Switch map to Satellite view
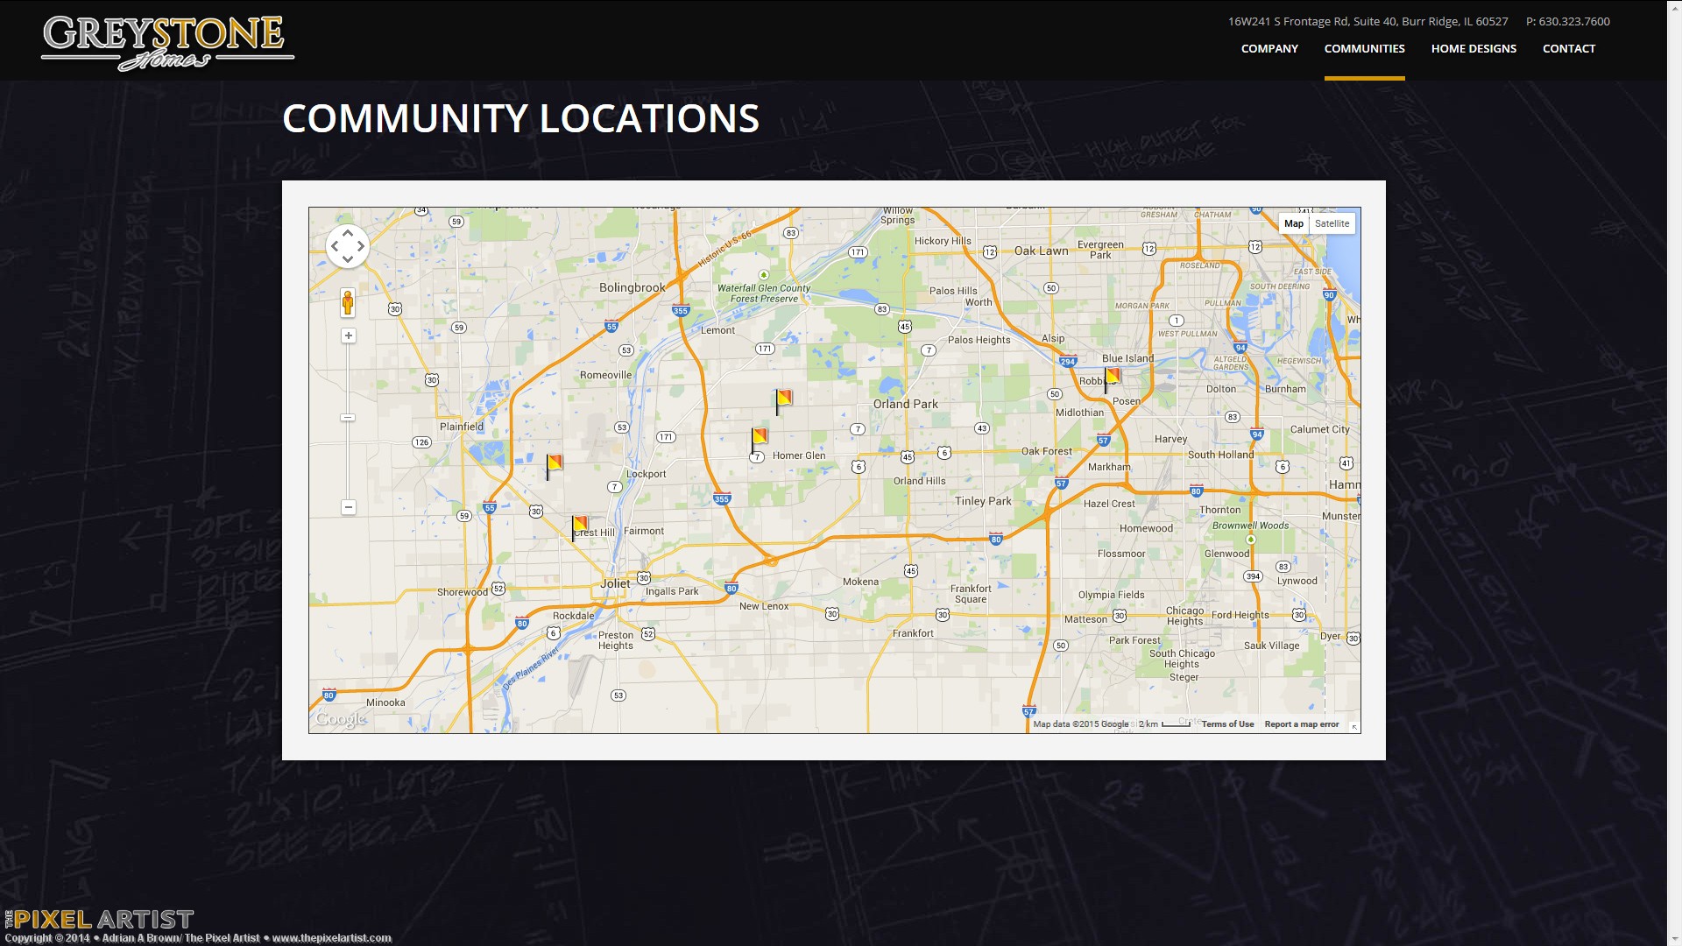Image resolution: width=1682 pixels, height=946 pixels. [1332, 223]
